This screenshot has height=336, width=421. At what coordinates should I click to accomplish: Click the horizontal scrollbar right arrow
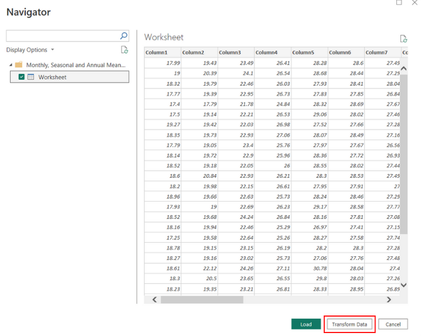389,300
